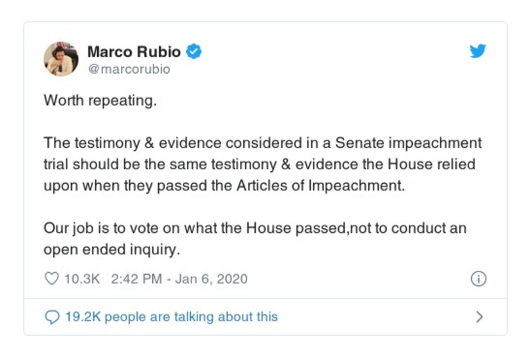Click the 'Our job is to vote' sentence
The height and width of the screenshot is (357, 531).
102,228
